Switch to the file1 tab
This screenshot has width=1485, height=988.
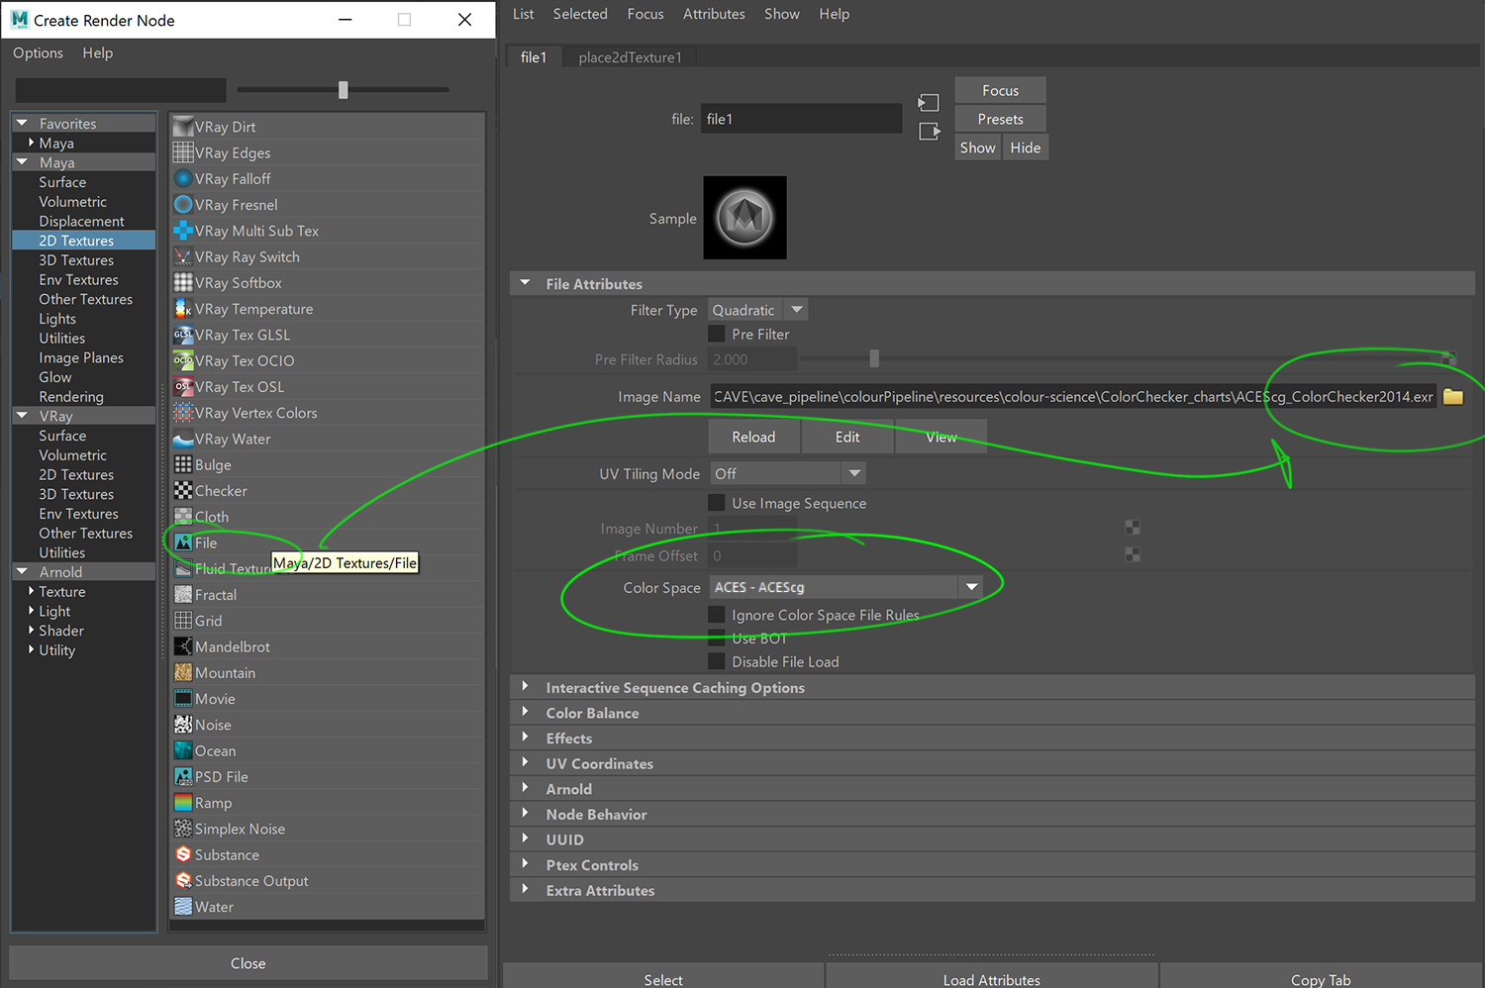pyautogui.click(x=534, y=57)
